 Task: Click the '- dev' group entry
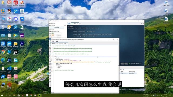[x=59, y=67]
